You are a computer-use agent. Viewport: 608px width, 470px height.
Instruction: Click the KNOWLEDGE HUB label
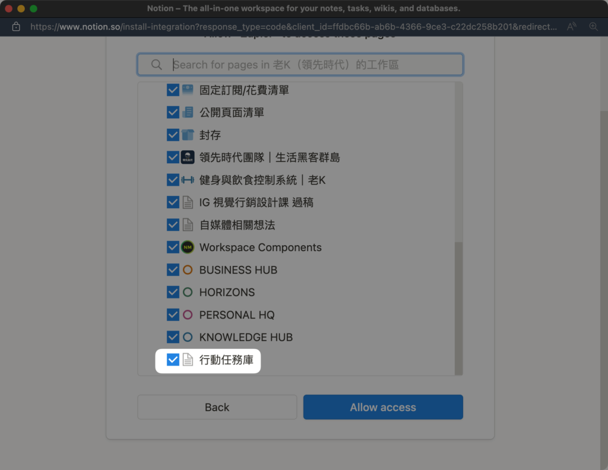pyautogui.click(x=246, y=338)
